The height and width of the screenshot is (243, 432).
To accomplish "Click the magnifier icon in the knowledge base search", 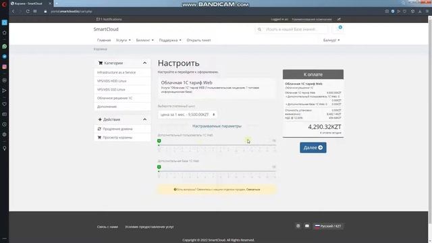I will tap(259, 29).
